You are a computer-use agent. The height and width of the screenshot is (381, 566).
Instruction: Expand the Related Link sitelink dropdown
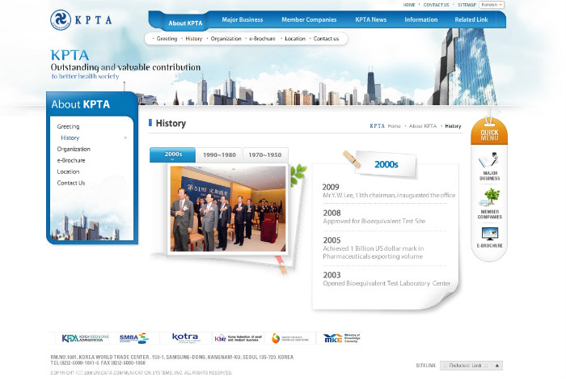pos(471,366)
